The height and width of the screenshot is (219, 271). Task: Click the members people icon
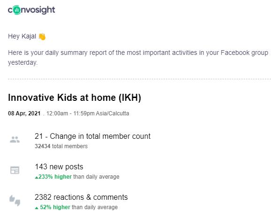tap(15, 139)
